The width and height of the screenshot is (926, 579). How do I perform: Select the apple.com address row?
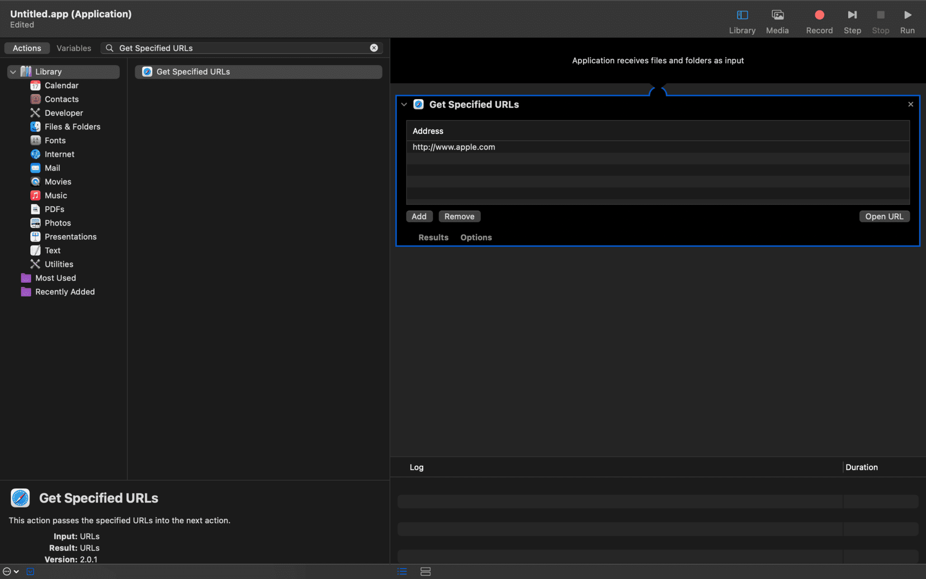pyautogui.click(x=454, y=147)
